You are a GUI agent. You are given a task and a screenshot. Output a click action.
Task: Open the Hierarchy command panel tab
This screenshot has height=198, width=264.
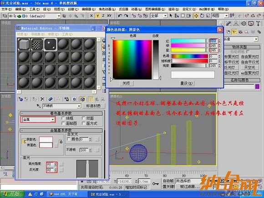(236, 23)
